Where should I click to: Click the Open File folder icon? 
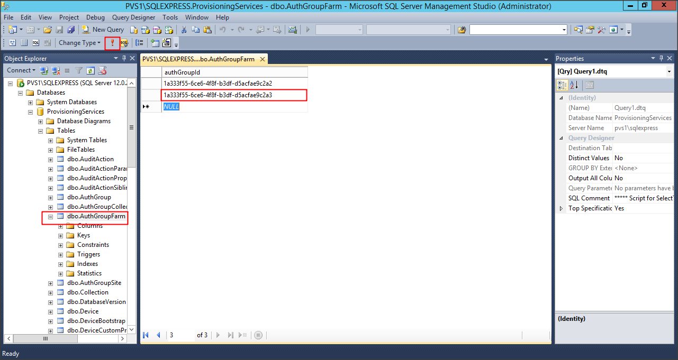tap(48, 30)
